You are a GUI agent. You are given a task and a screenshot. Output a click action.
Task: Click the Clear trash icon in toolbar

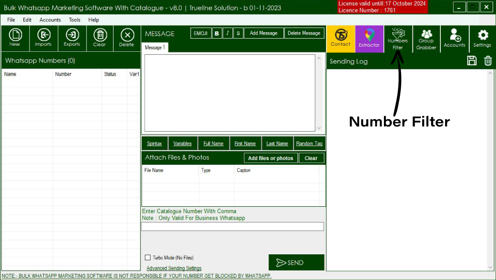point(99,38)
